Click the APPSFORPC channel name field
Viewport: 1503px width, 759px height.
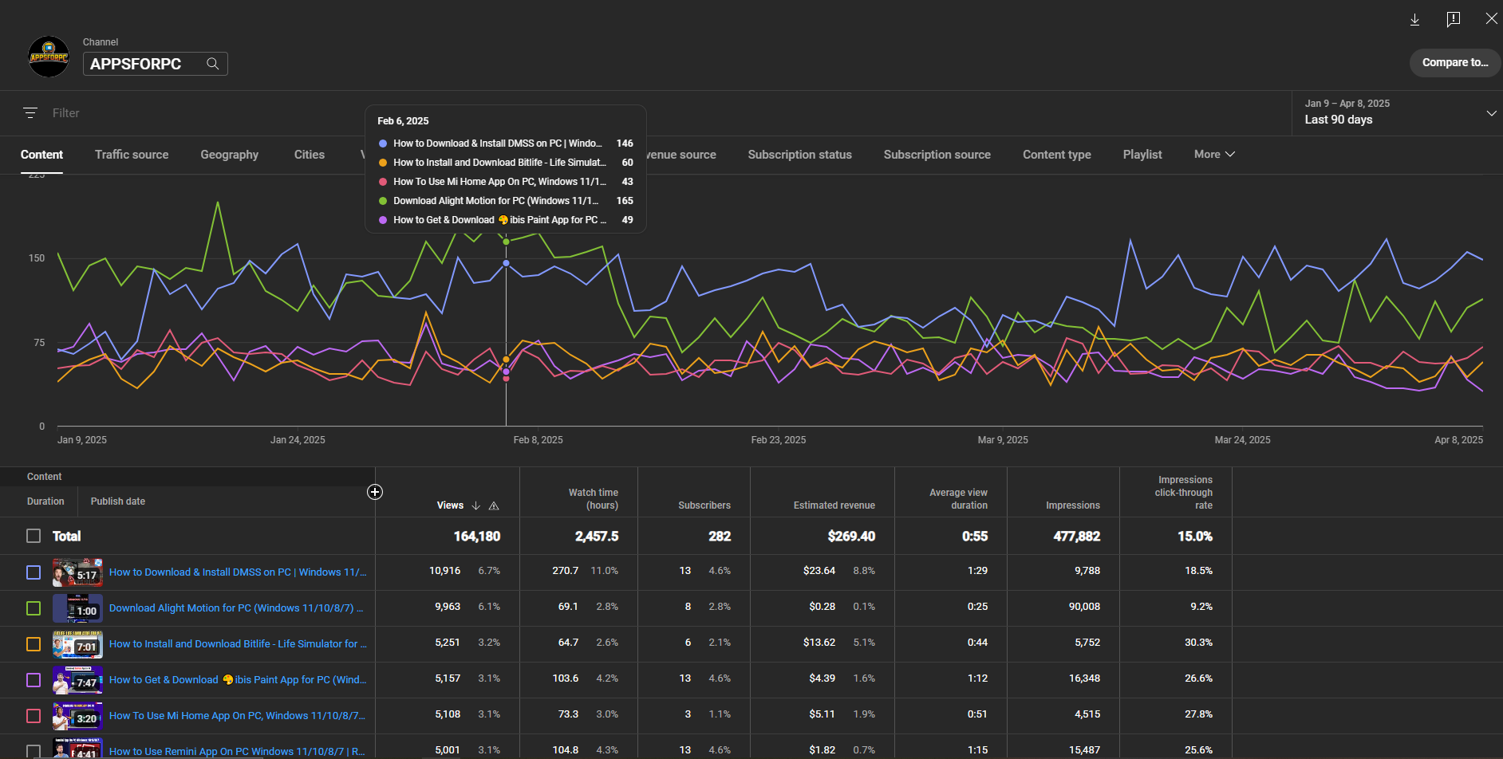point(155,64)
